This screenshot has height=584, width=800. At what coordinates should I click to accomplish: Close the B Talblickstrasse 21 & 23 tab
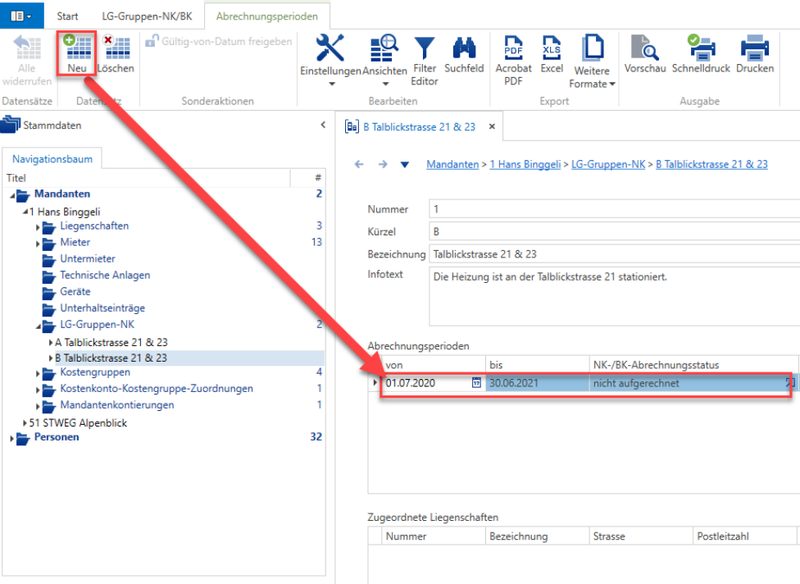(492, 126)
